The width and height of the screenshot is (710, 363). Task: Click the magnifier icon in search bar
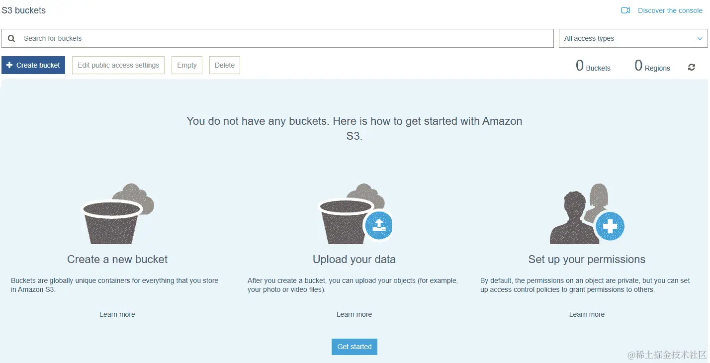[11, 38]
